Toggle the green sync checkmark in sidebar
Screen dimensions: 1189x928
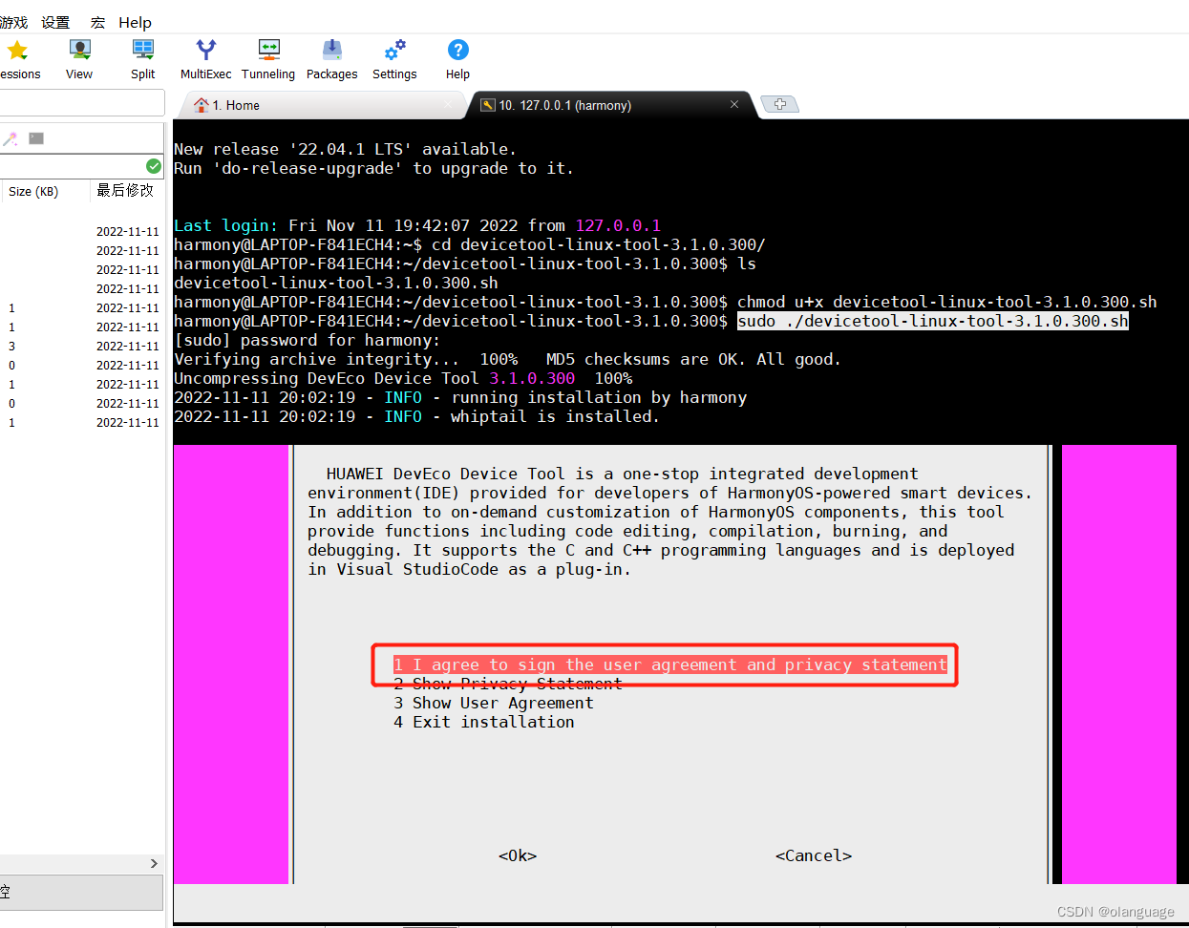click(x=154, y=166)
